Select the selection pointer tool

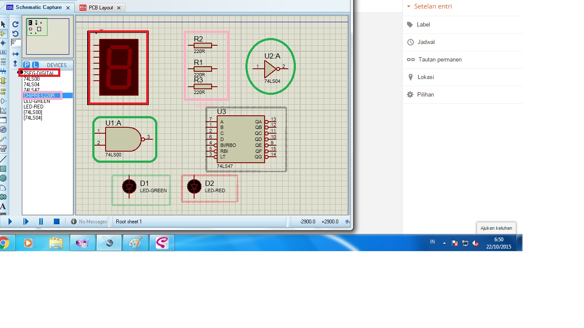4,24
